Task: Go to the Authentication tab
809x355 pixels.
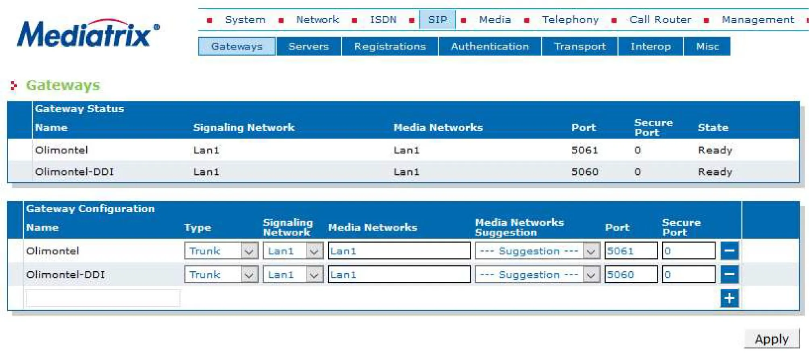Action: coord(490,46)
